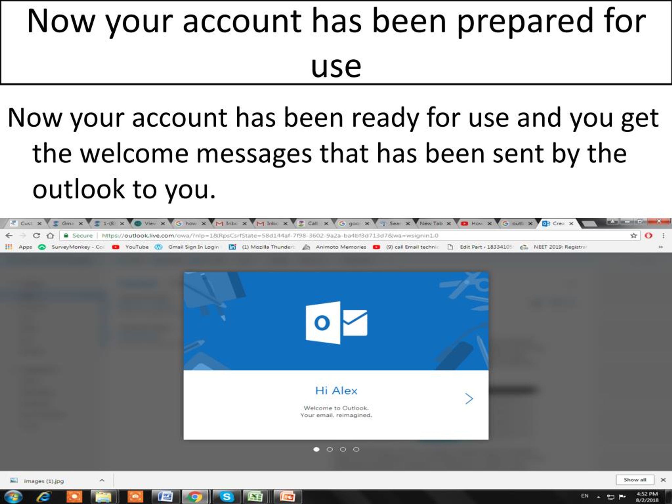672x504 pixels.
Task: Close the 'New Tab' browser tab
Action: (448, 223)
